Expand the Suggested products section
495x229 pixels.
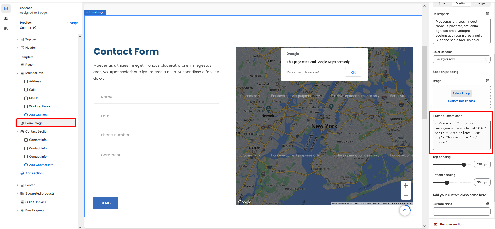[17, 193]
